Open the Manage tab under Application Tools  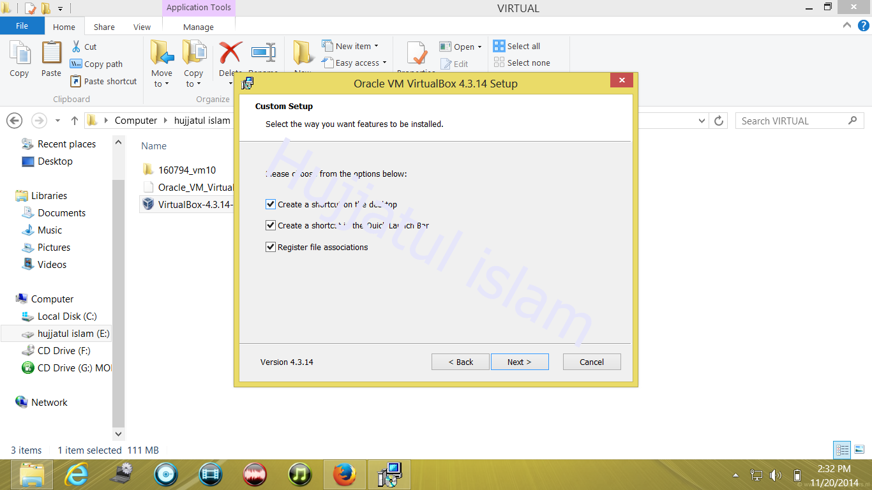point(199,27)
